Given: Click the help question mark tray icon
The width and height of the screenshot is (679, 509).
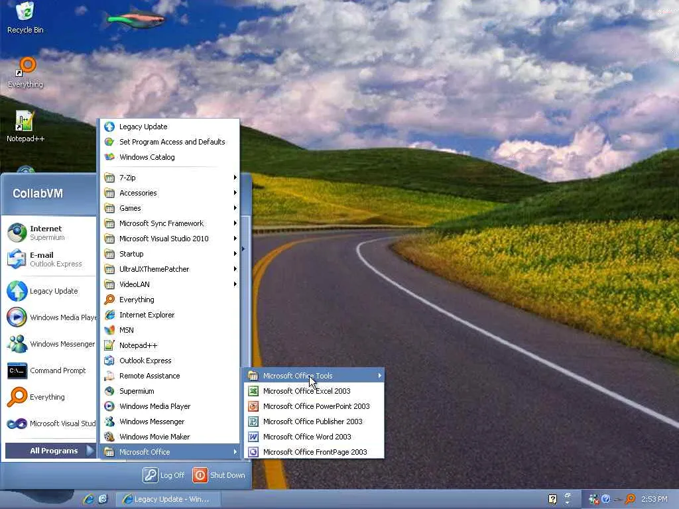Looking at the screenshot, I should coord(552,499).
